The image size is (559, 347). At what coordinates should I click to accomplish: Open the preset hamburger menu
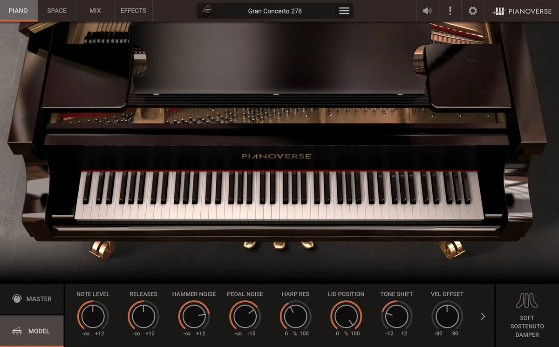(x=344, y=11)
